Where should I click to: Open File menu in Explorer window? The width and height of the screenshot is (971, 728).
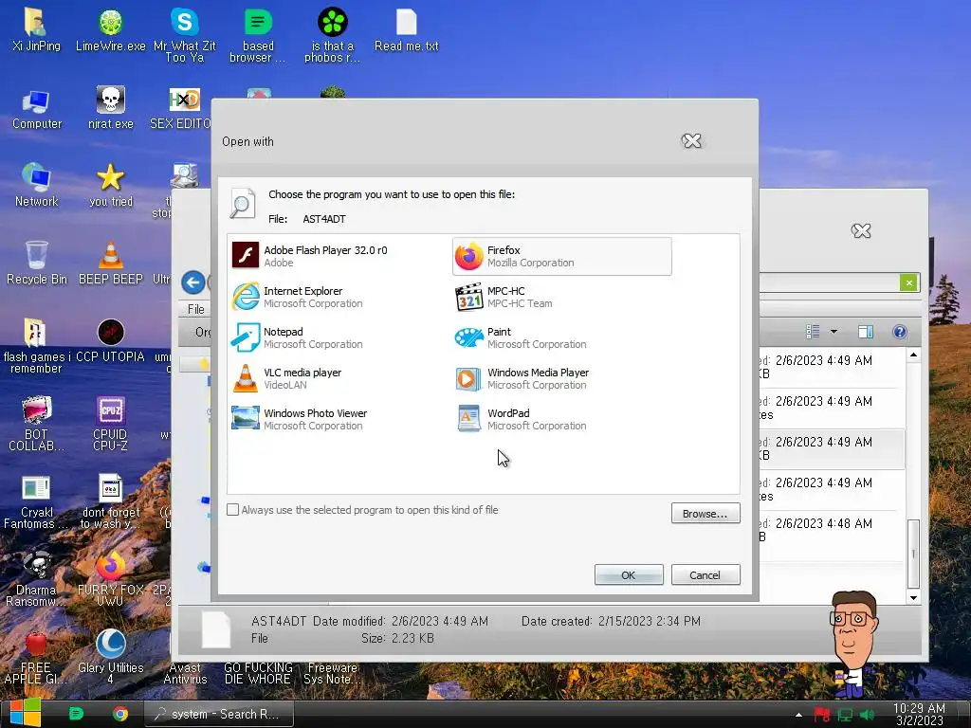196,309
